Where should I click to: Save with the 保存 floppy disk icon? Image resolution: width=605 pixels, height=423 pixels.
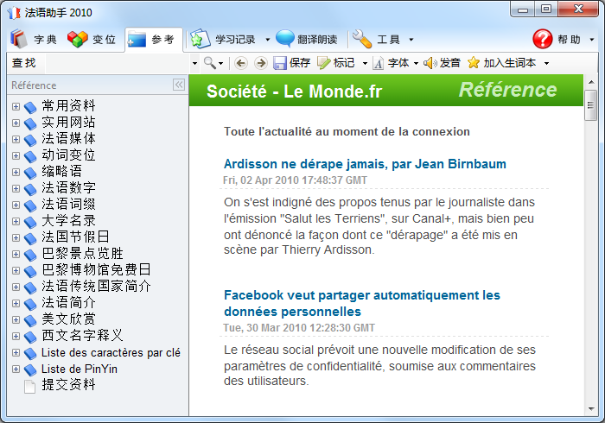pyautogui.click(x=280, y=63)
